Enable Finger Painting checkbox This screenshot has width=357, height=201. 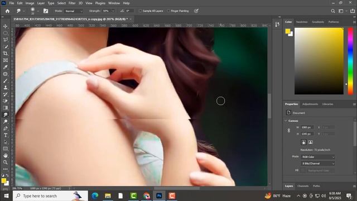pos(168,11)
